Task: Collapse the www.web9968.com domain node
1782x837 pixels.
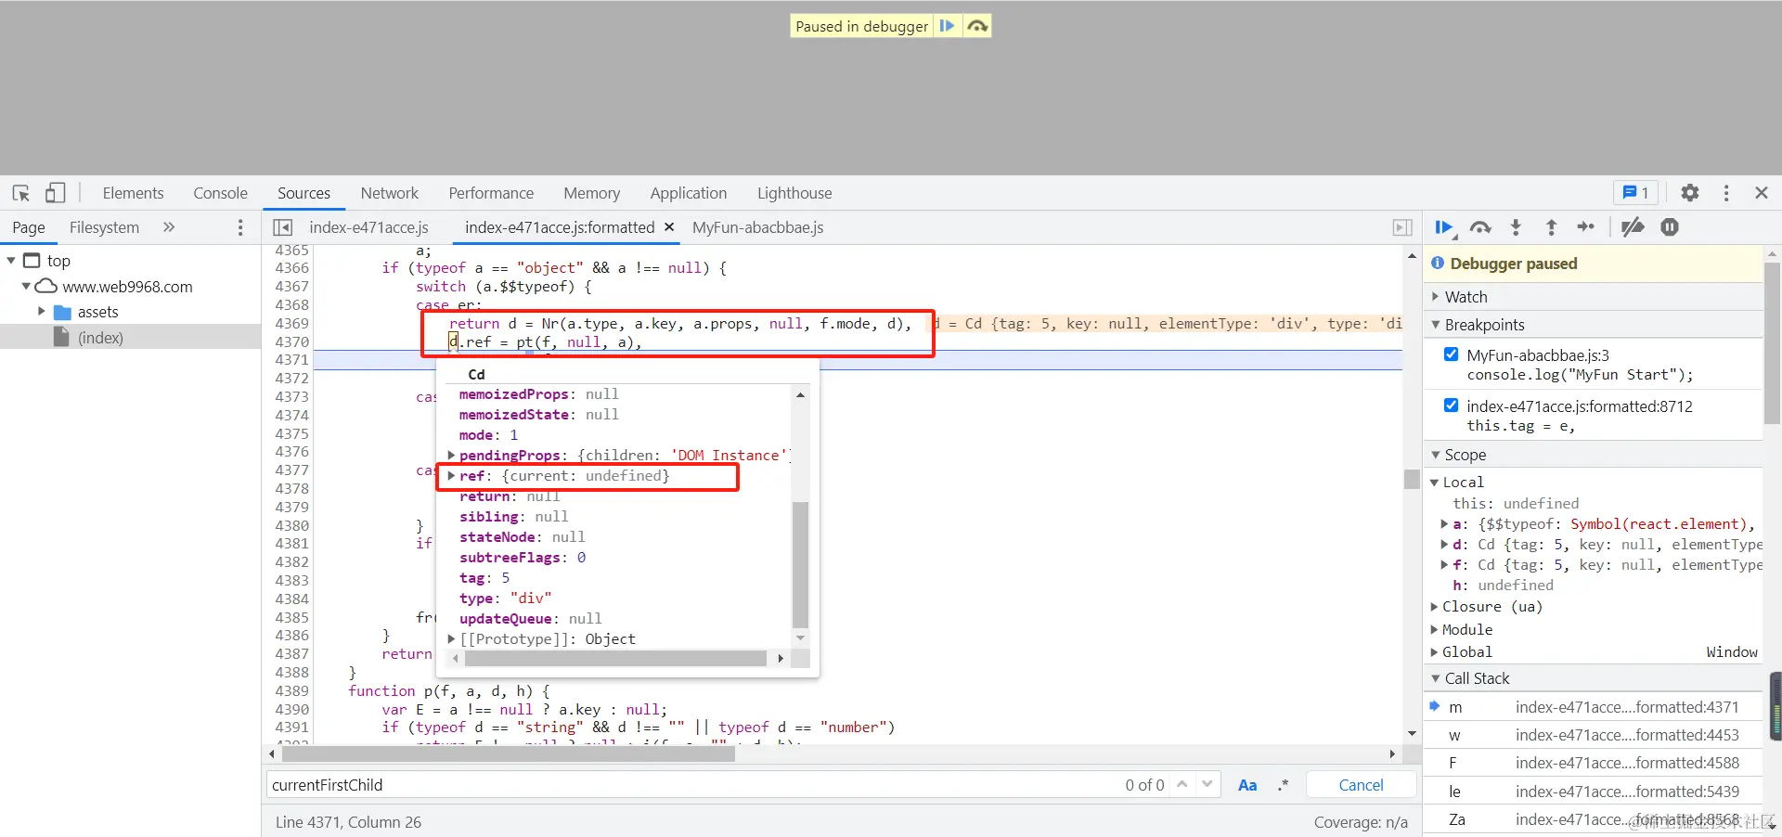Action: pyautogui.click(x=26, y=287)
